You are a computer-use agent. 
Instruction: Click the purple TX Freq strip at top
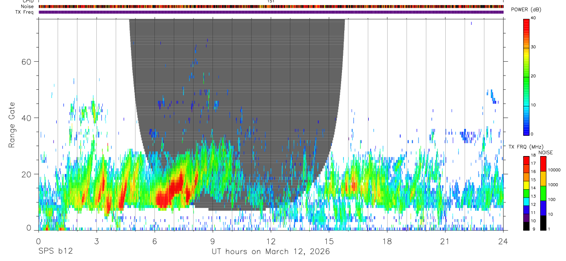(271, 12)
